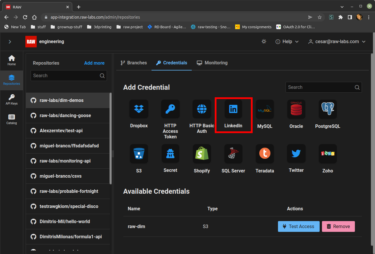The width and height of the screenshot is (375, 254).
Task: Open Catalog in sidebar
Action: [x=12, y=119]
